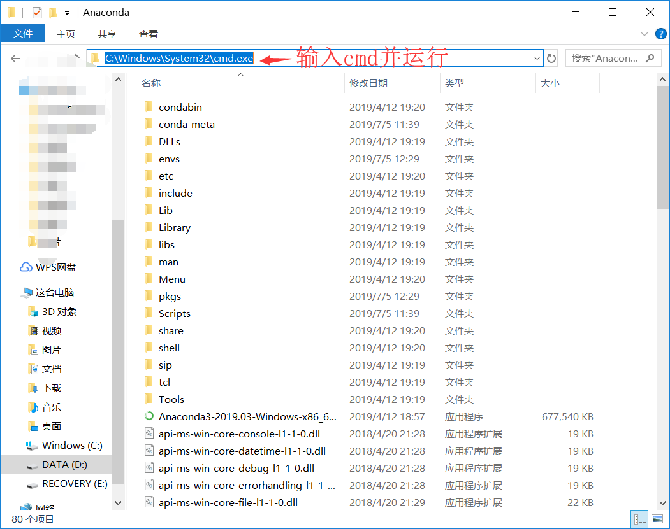Open the 文件 menu tab
This screenshot has height=529, width=670.
click(x=23, y=33)
